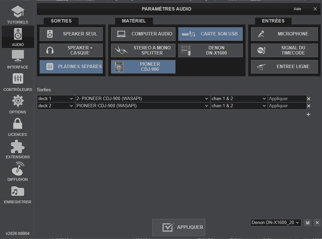
Task: Expand the deck 1 output dropdown
Action: 56,99
